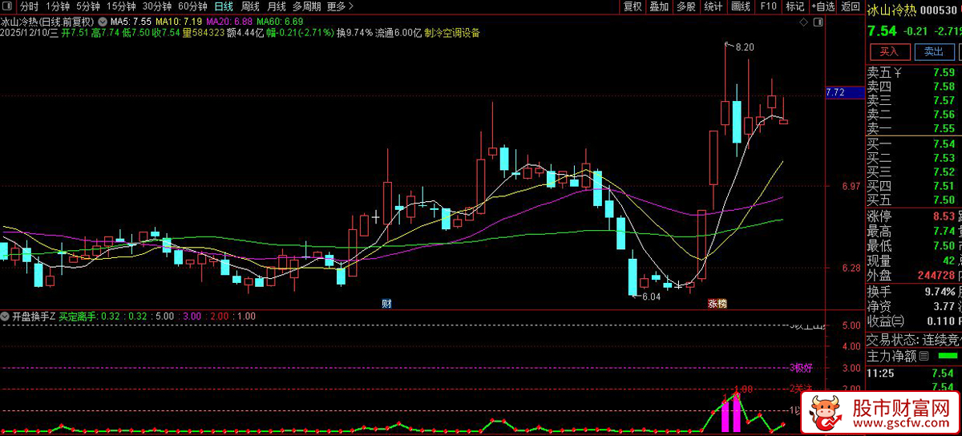Click the 卖出 sell button

click(x=934, y=51)
